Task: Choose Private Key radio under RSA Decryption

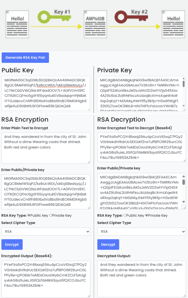Action: (146, 215)
